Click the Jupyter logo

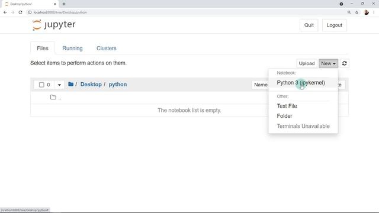click(54, 25)
